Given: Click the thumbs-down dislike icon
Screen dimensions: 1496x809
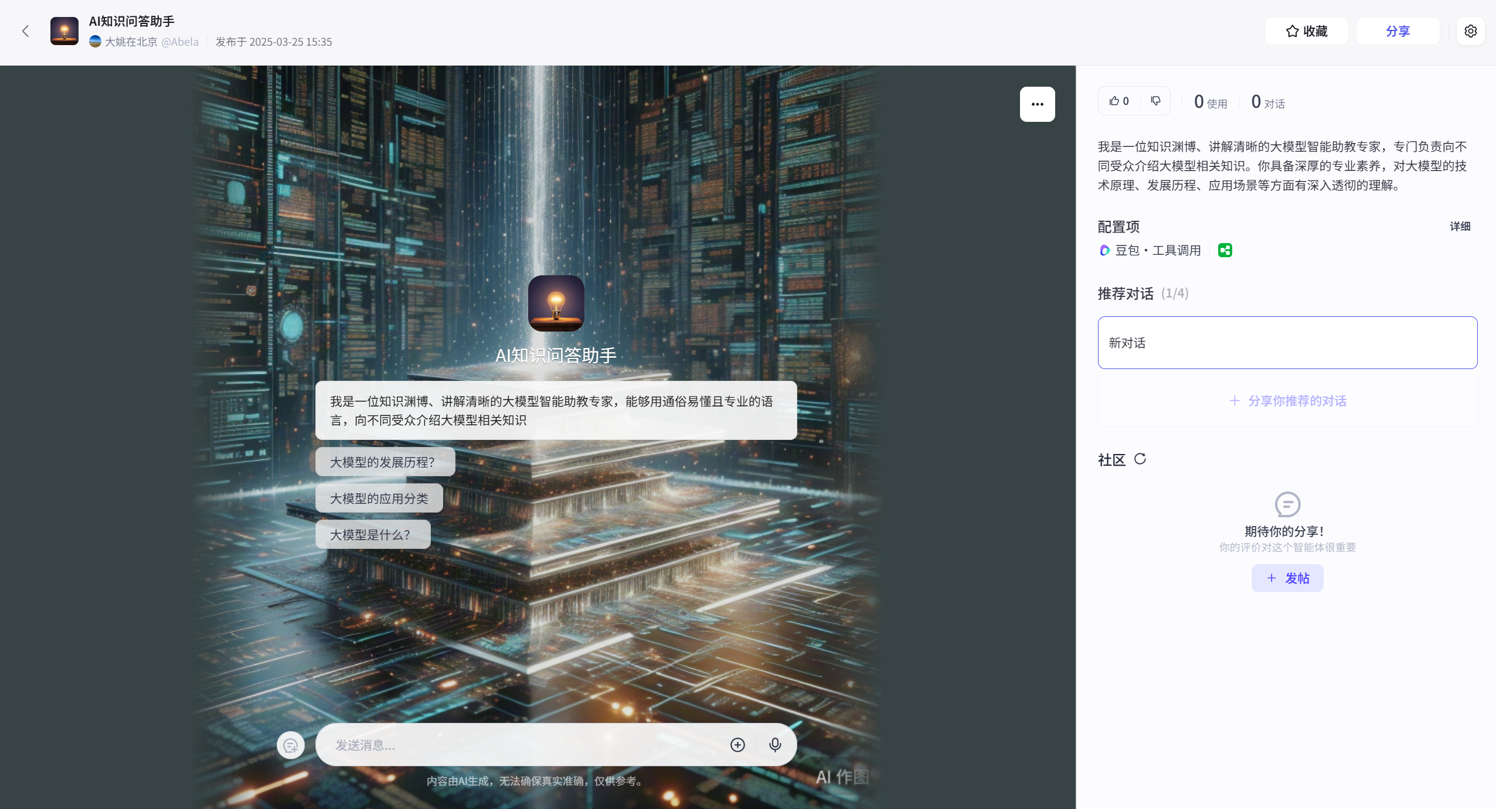Looking at the screenshot, I should click(x=1155, y=101).
